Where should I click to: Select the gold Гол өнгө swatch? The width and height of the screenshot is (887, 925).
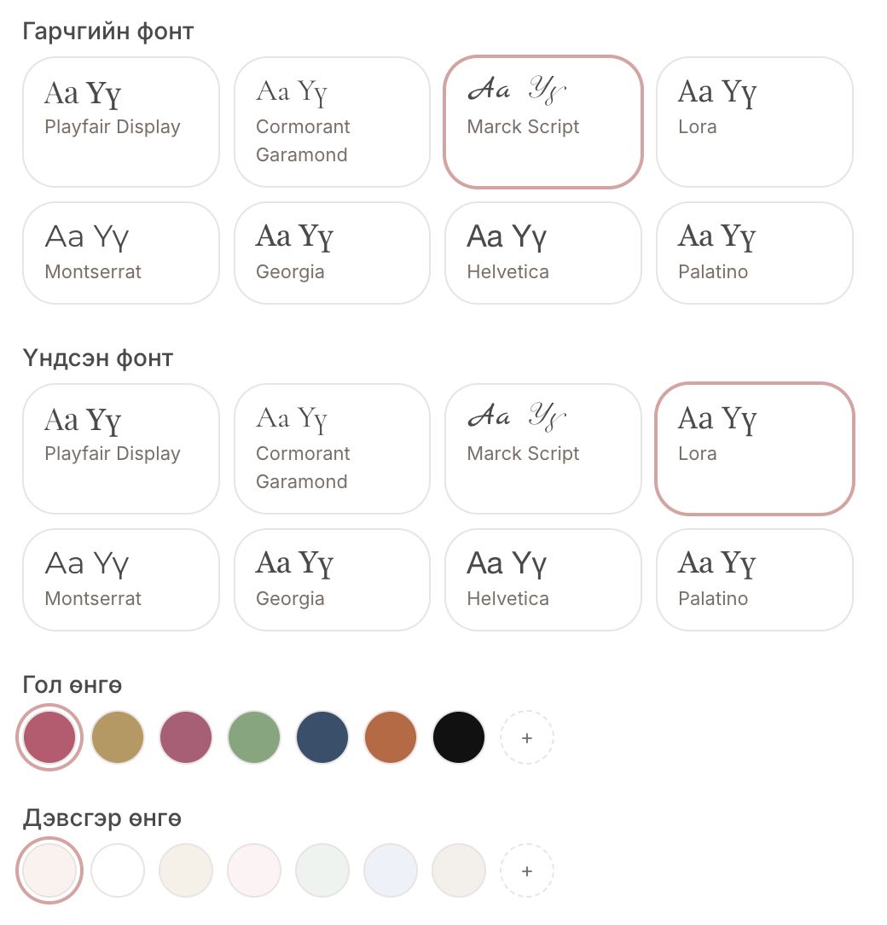[x=118, y=737]
